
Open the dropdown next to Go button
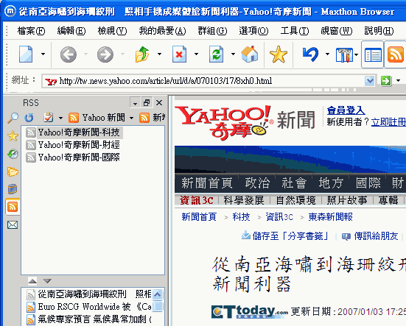pyautogui.click(x=398, y=81)
